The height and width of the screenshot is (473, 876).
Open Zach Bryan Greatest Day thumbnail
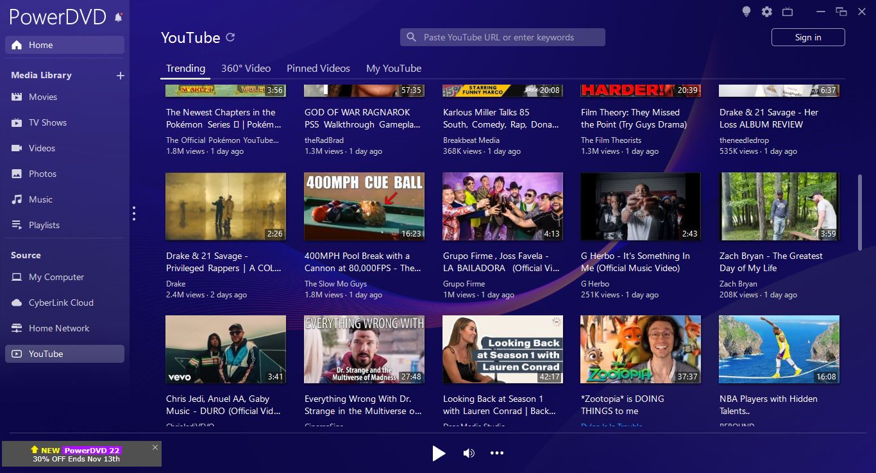click(779, 206)
